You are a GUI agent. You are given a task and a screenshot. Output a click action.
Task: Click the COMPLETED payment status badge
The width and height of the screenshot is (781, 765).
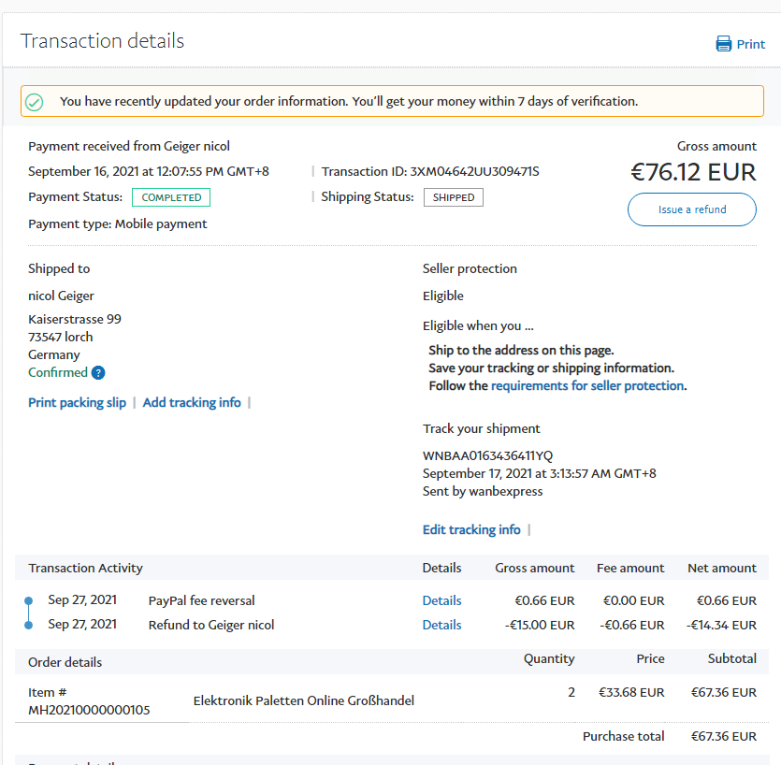click(x=171, y=197)
